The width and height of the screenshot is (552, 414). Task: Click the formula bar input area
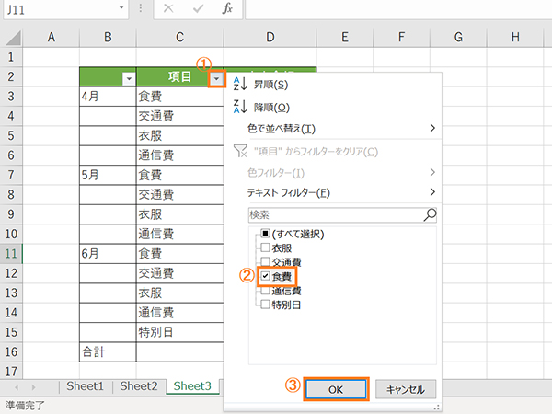[398, 9]
